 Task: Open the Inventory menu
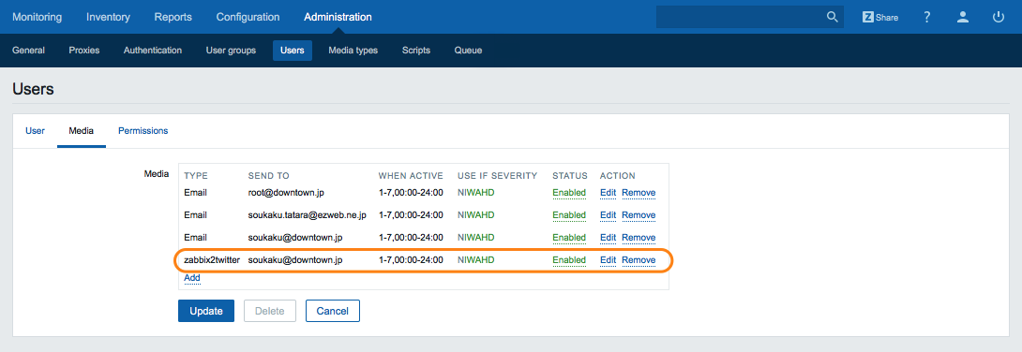click(108, 17)
